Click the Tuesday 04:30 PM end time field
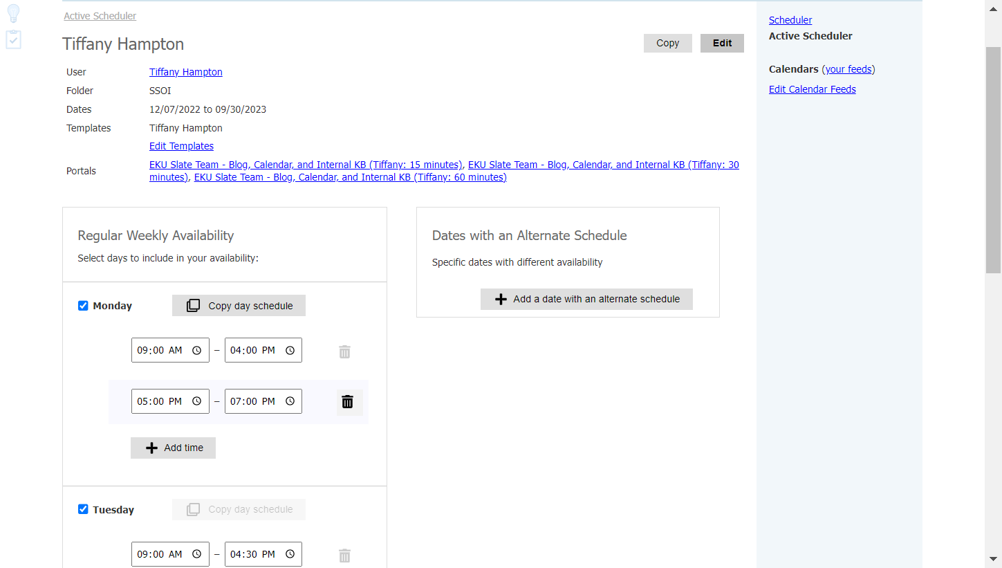Screen dimensions: 1002x568 [x=263, y=554]
